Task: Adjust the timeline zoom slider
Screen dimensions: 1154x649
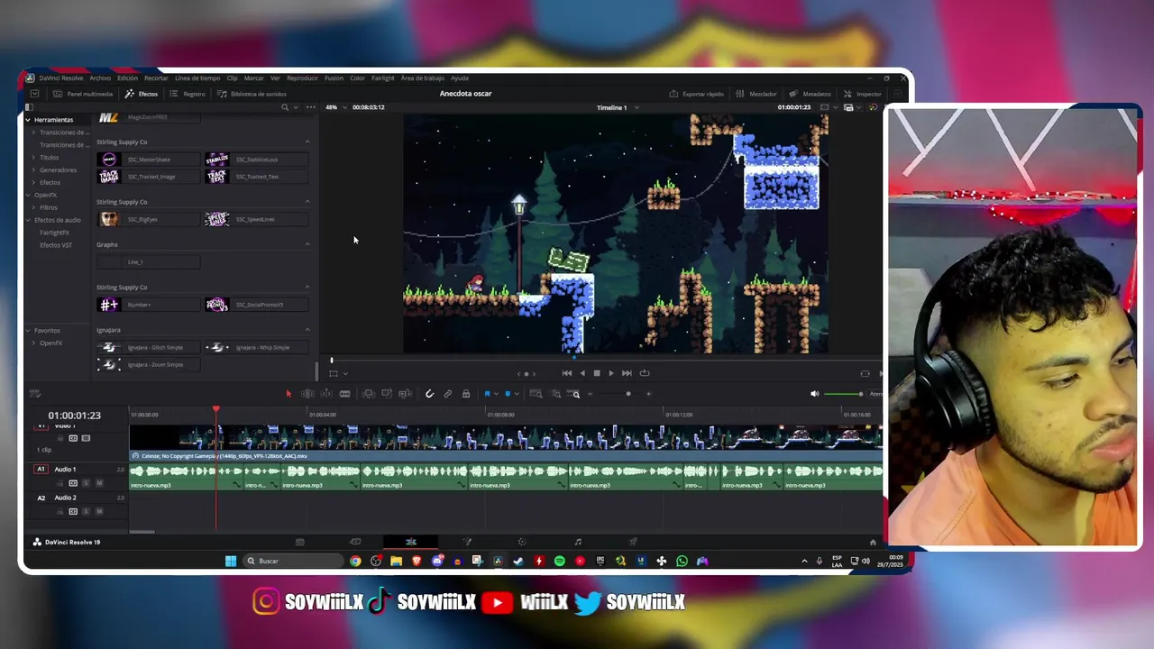Action: click(628, 394)
